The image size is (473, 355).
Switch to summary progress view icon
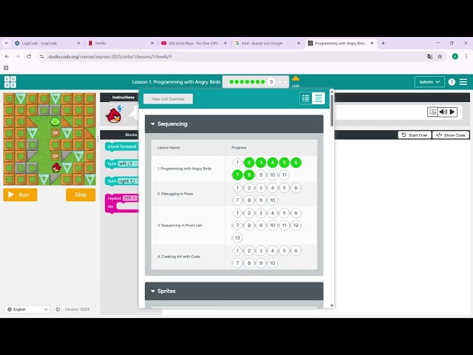(x=305, y=98)
